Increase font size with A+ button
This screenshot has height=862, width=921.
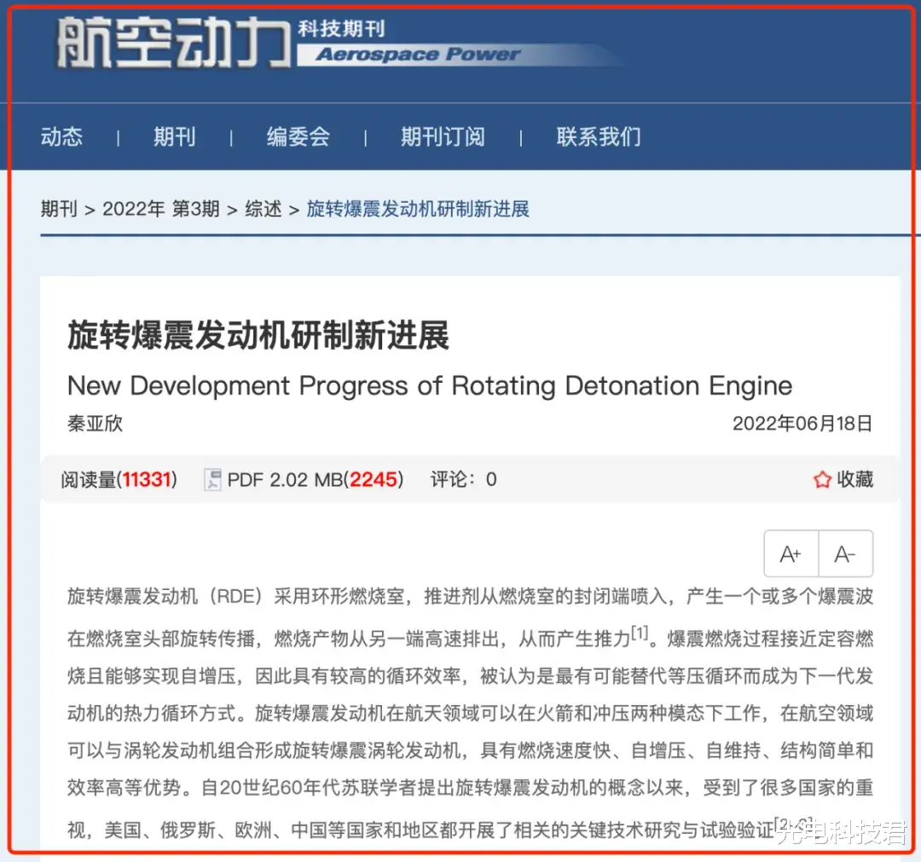(791, 553)
